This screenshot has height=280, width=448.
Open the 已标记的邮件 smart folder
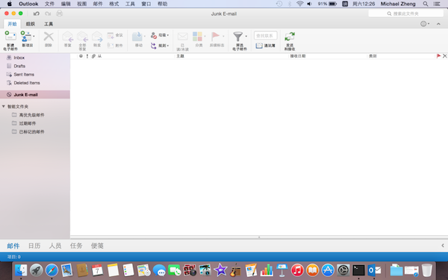pyautogui.click(x=31, y=131)
